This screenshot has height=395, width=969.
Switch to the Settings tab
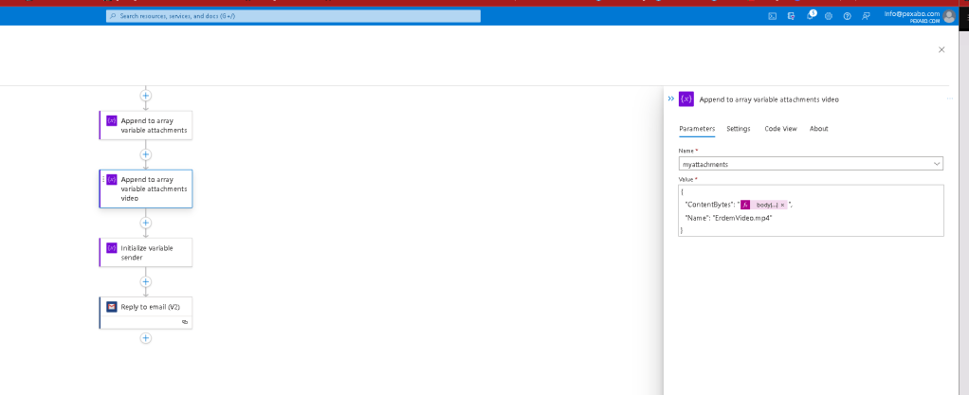coord(739,129)
